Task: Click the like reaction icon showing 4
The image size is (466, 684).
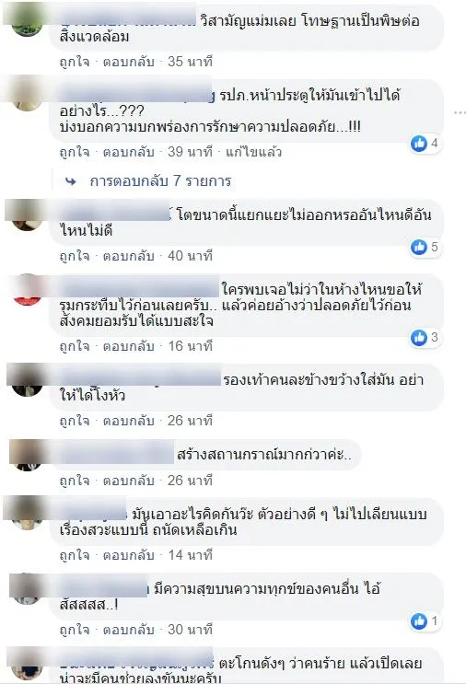Action: point(419,144)
